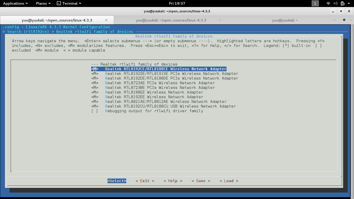The width and height of the screenshot is (354, 199).
Task: Toggle module state for RTL8192EE
Action: [95, 97]
